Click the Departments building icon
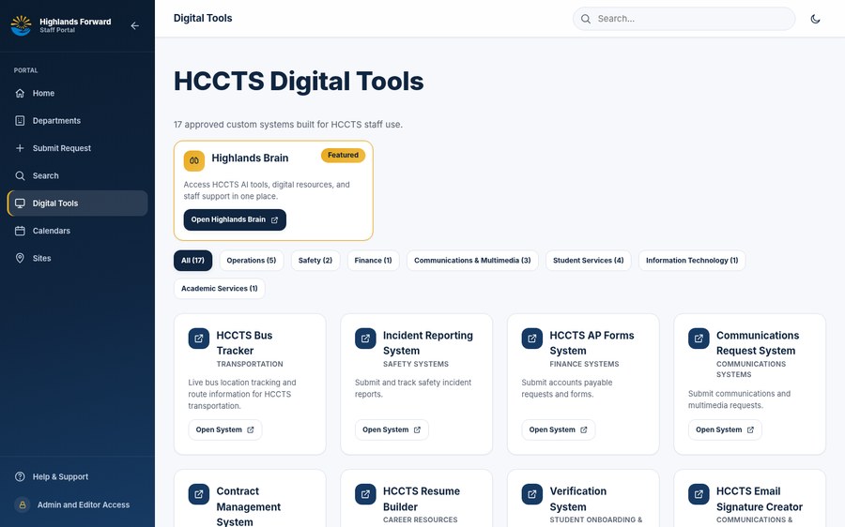Viewport: 845px width, 527px height. point(20,121)
